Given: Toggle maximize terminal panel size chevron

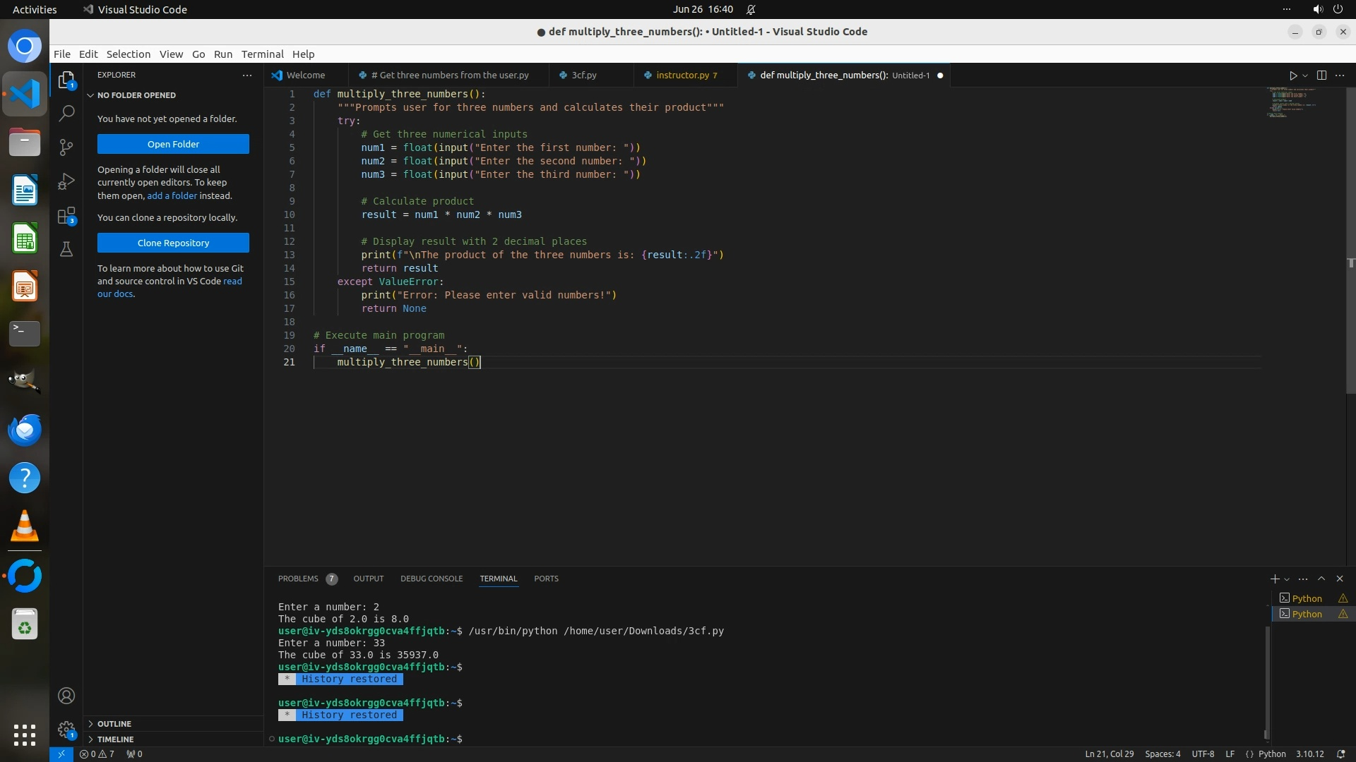Looking at the screenshot, I should 1321,579.
